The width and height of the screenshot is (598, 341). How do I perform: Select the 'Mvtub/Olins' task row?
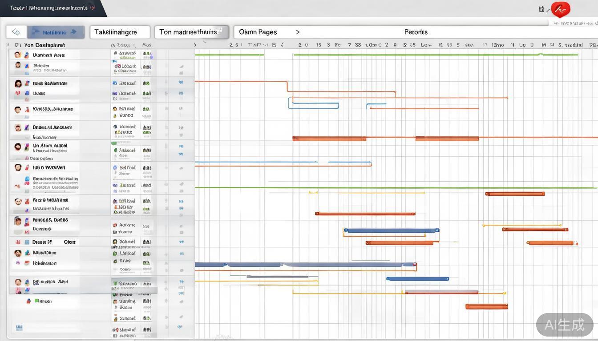[x=44, y=253]
